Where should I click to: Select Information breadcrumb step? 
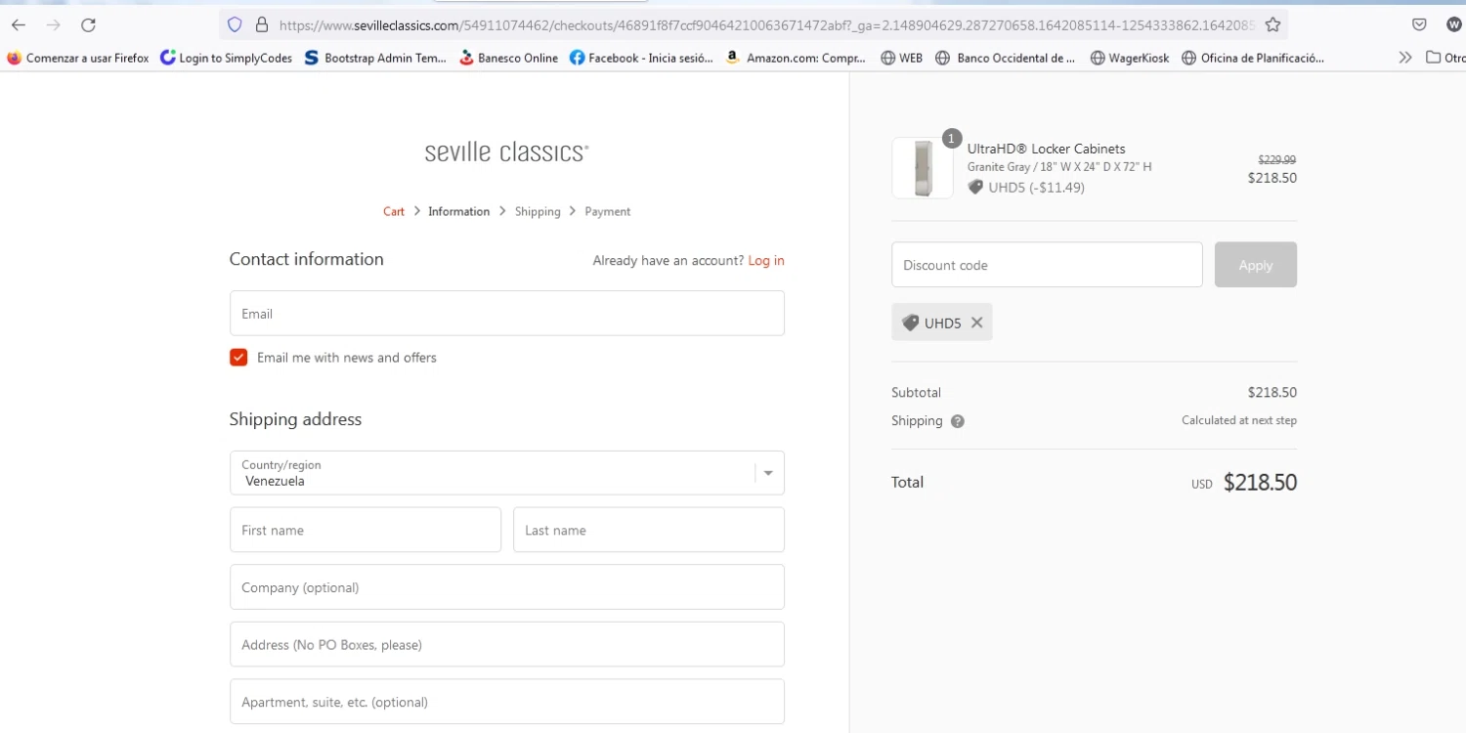click(x=458, y=211)
